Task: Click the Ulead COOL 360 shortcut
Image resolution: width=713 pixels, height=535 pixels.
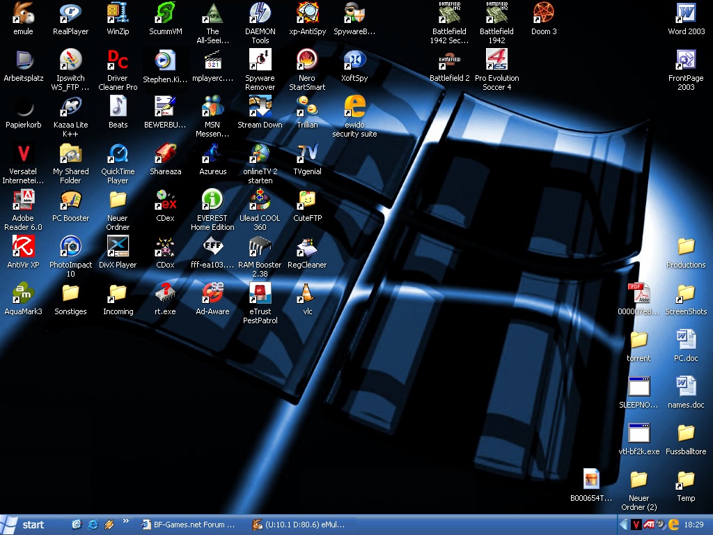Action: [260, 210]
